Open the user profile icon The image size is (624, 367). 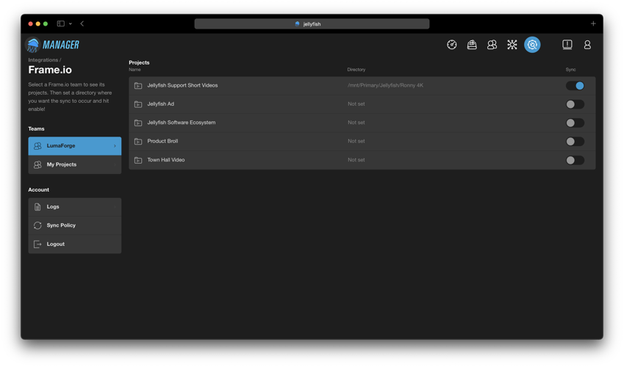pos(587,45)
